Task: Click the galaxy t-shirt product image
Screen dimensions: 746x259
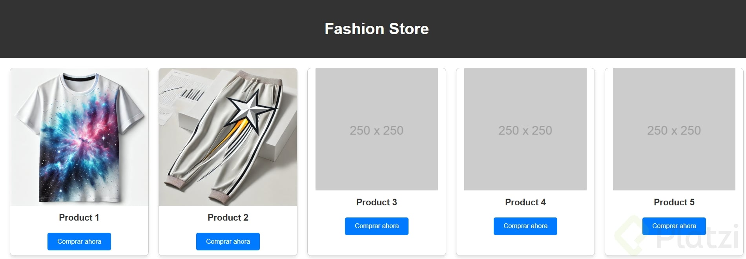Action: point(79,137)
